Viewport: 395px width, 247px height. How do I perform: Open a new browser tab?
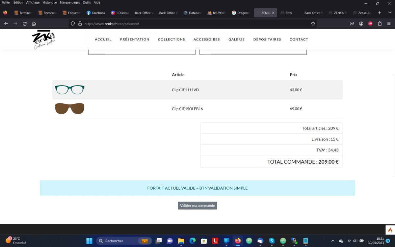(x=379, y=13)
